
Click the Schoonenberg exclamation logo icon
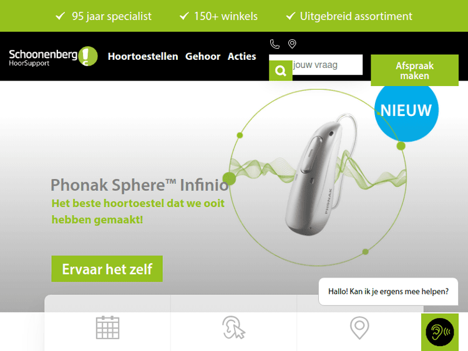pyautogui.click(x=88, y=56)
